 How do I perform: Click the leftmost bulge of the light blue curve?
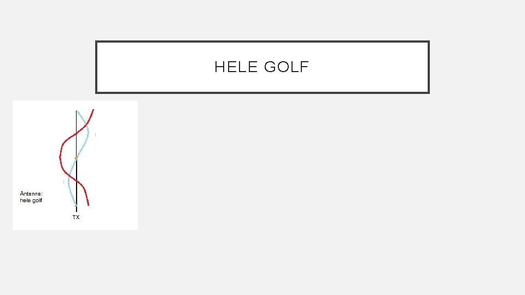click(69, 183)
